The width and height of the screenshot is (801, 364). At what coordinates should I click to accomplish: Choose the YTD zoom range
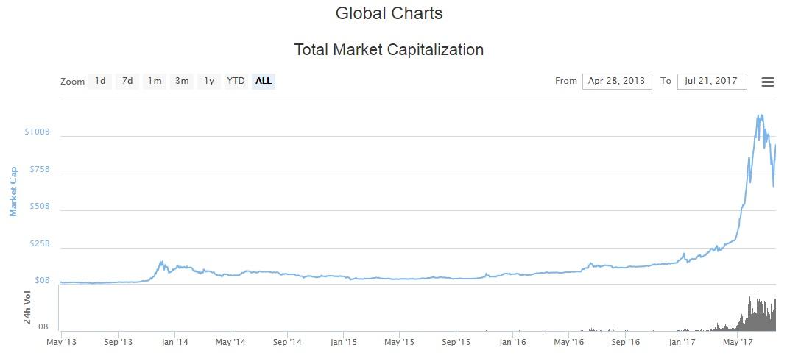236,81
